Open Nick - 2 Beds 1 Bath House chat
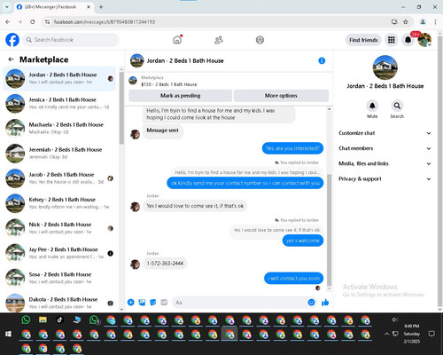Image resolution: width=443 pixels, height=355 pixels. click(x=59, y=228)
